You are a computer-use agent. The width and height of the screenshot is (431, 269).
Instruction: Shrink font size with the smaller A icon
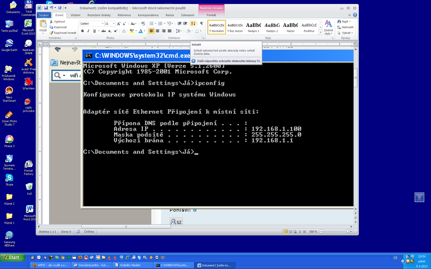124,24
